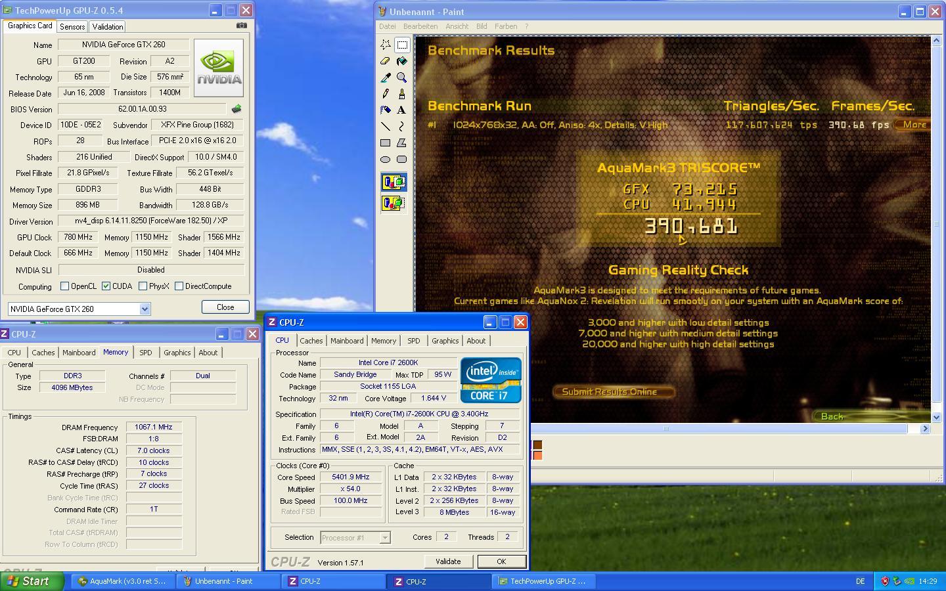This screenshot has width=946, height=591.
Task: Open the Bild menu in Paint
Action: [x=482, y=26]
